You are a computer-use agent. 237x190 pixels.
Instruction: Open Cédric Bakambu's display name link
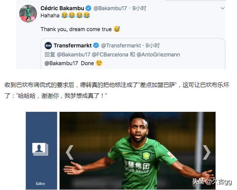pyautogui.click(x=62, y=8)
